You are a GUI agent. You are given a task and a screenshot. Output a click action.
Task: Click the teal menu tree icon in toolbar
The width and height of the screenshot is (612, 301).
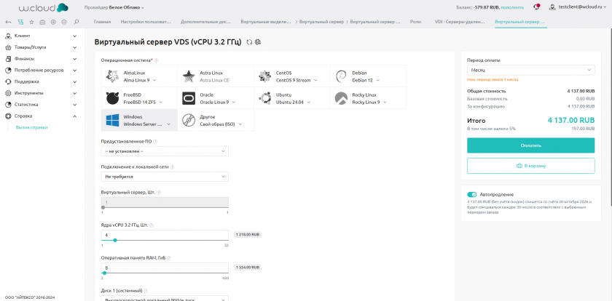(20, 22)
